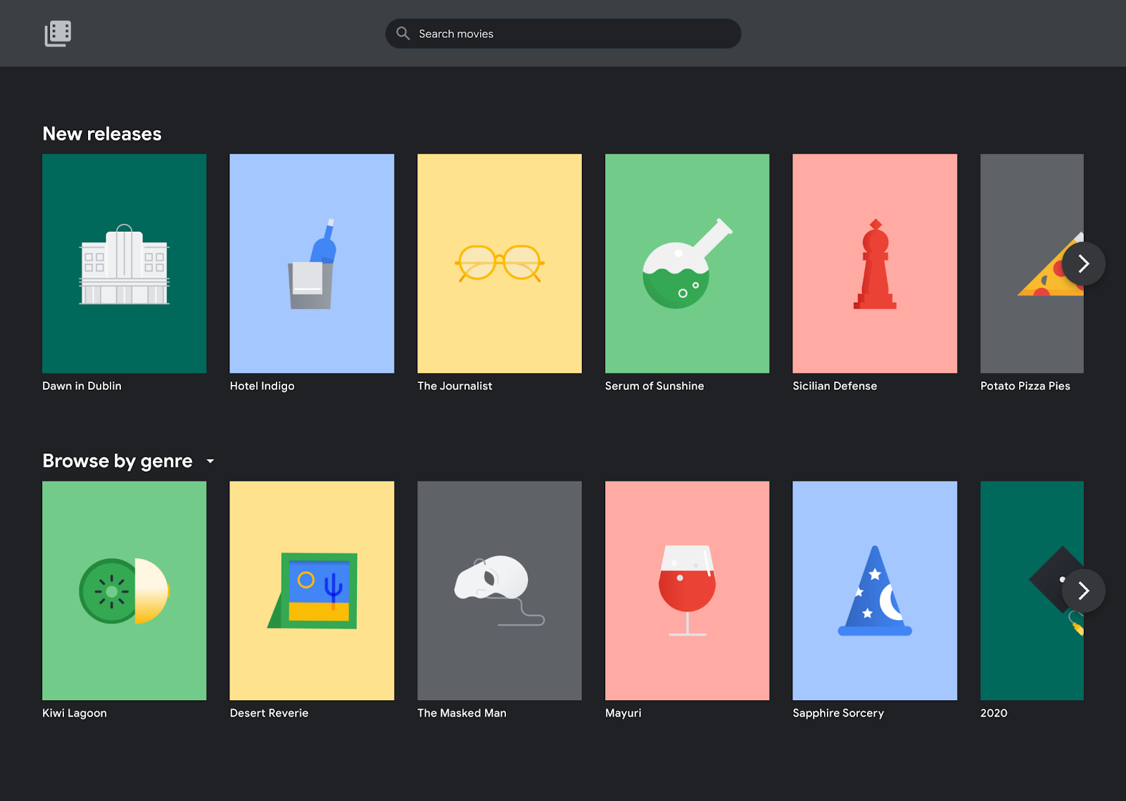
Task: Click the Hotel Indigo title text
Action: 262,386
